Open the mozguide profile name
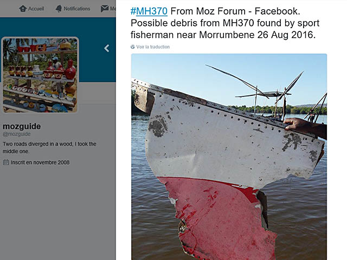Viewport: 347px width, 260px height. click(22, 126)
